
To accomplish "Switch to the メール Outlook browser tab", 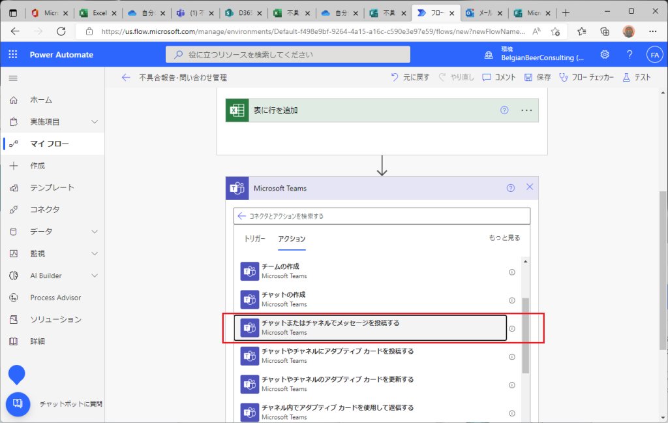I will click(485, 13).
